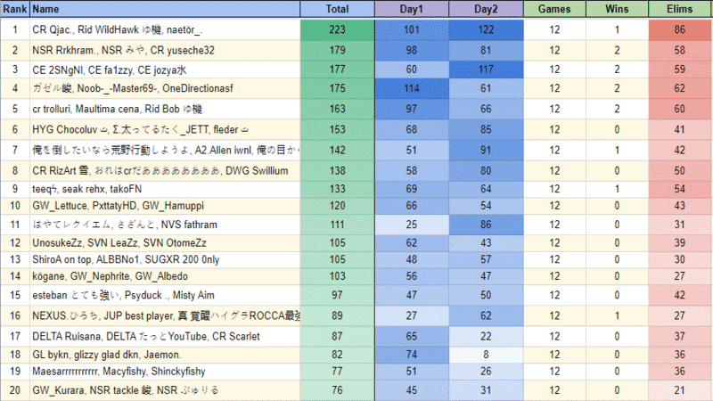Click Day2 value 22
The height and width of the screenshot is (401, 713).
(x=486, y=337)
